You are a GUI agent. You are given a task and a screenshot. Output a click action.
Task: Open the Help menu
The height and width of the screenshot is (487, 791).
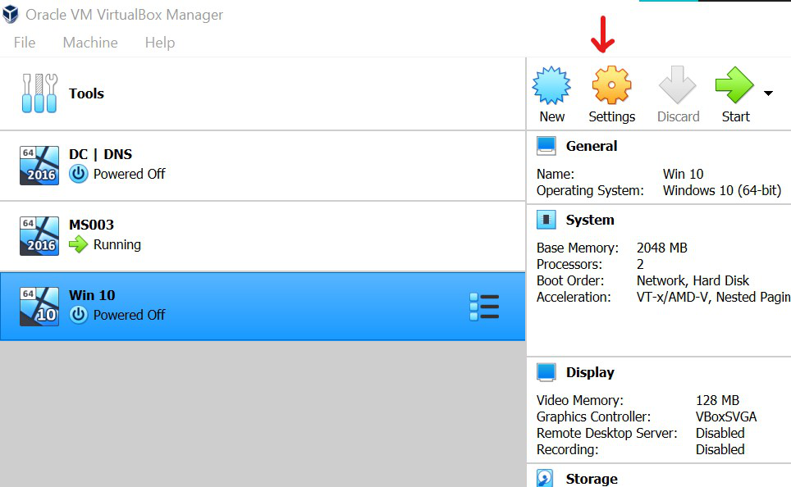[160, 43]
